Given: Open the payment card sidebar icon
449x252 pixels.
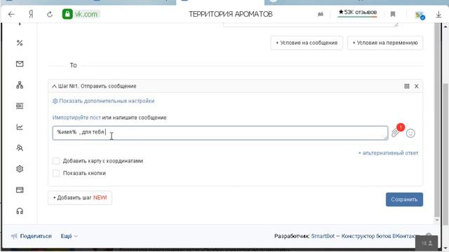Looking at the screenshot, I should point(20,190).
